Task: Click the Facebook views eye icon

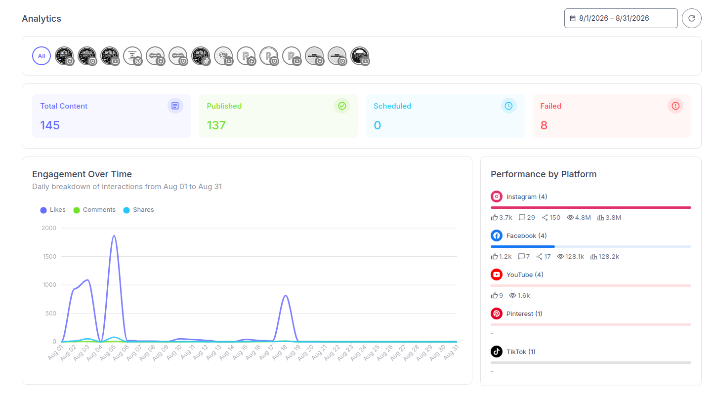Action: pos(560,256)
